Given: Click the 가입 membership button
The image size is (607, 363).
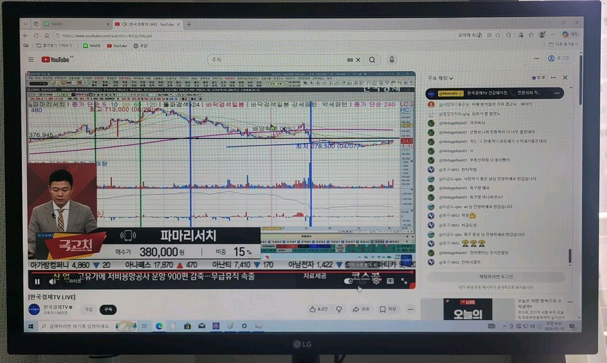Looking at the screenshot, I should pos(89,309).
